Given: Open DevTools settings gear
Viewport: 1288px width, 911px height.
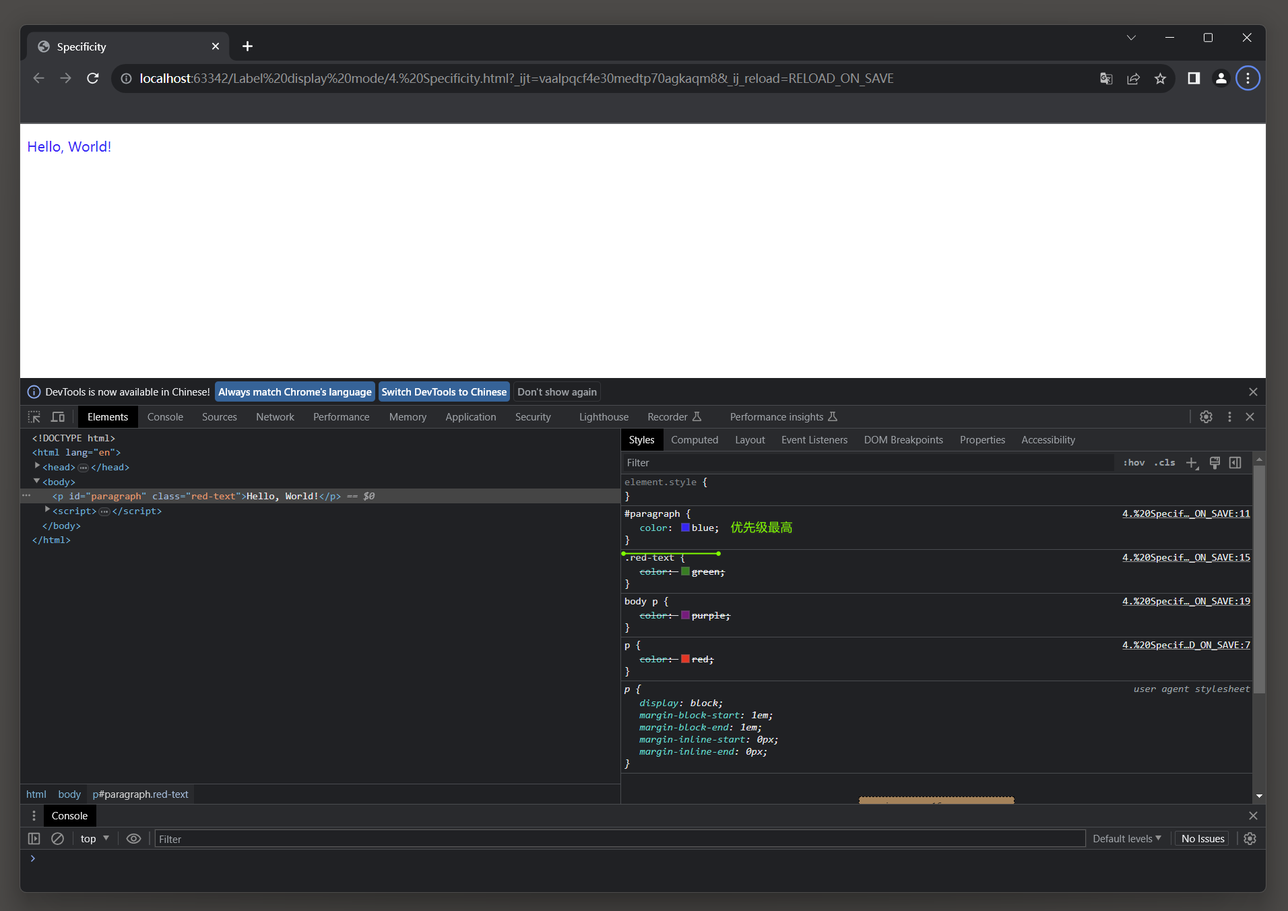Looking at the screenshot, I should [1206, 417].
